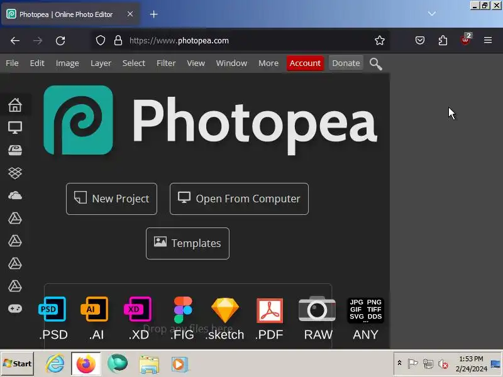Open the Image menu

coord(67,63)
